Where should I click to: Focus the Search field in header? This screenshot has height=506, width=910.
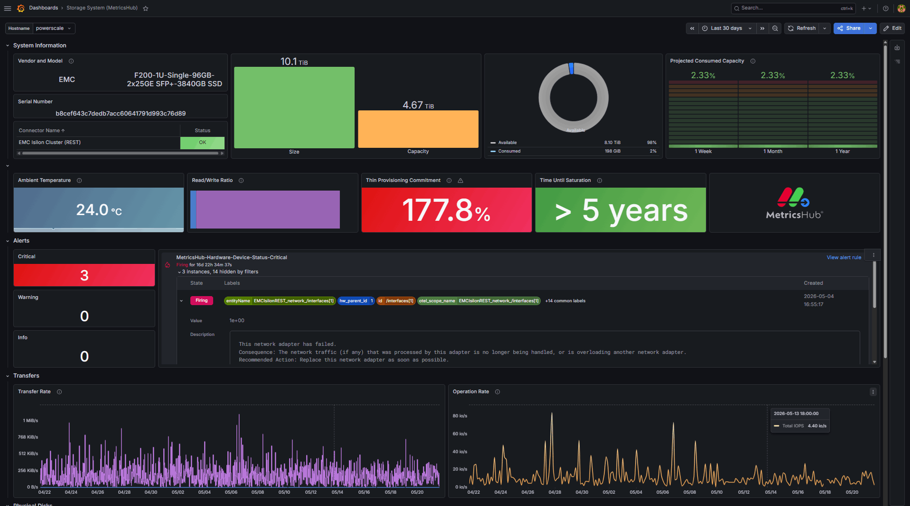(x=793, y=8)
